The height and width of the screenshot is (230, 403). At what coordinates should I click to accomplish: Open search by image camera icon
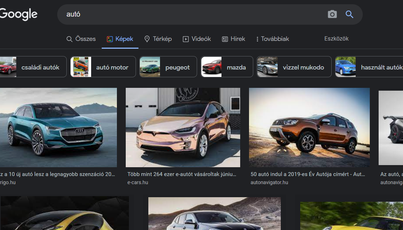332,14
